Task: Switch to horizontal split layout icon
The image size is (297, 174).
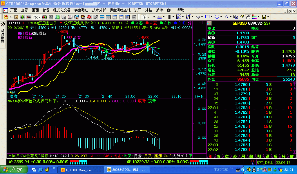Action: click(102, 17)
